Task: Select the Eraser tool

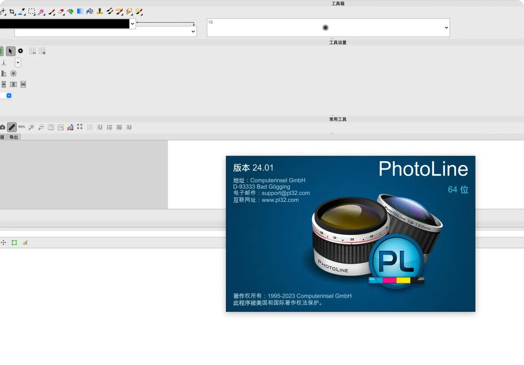Action: pos(61,12)
